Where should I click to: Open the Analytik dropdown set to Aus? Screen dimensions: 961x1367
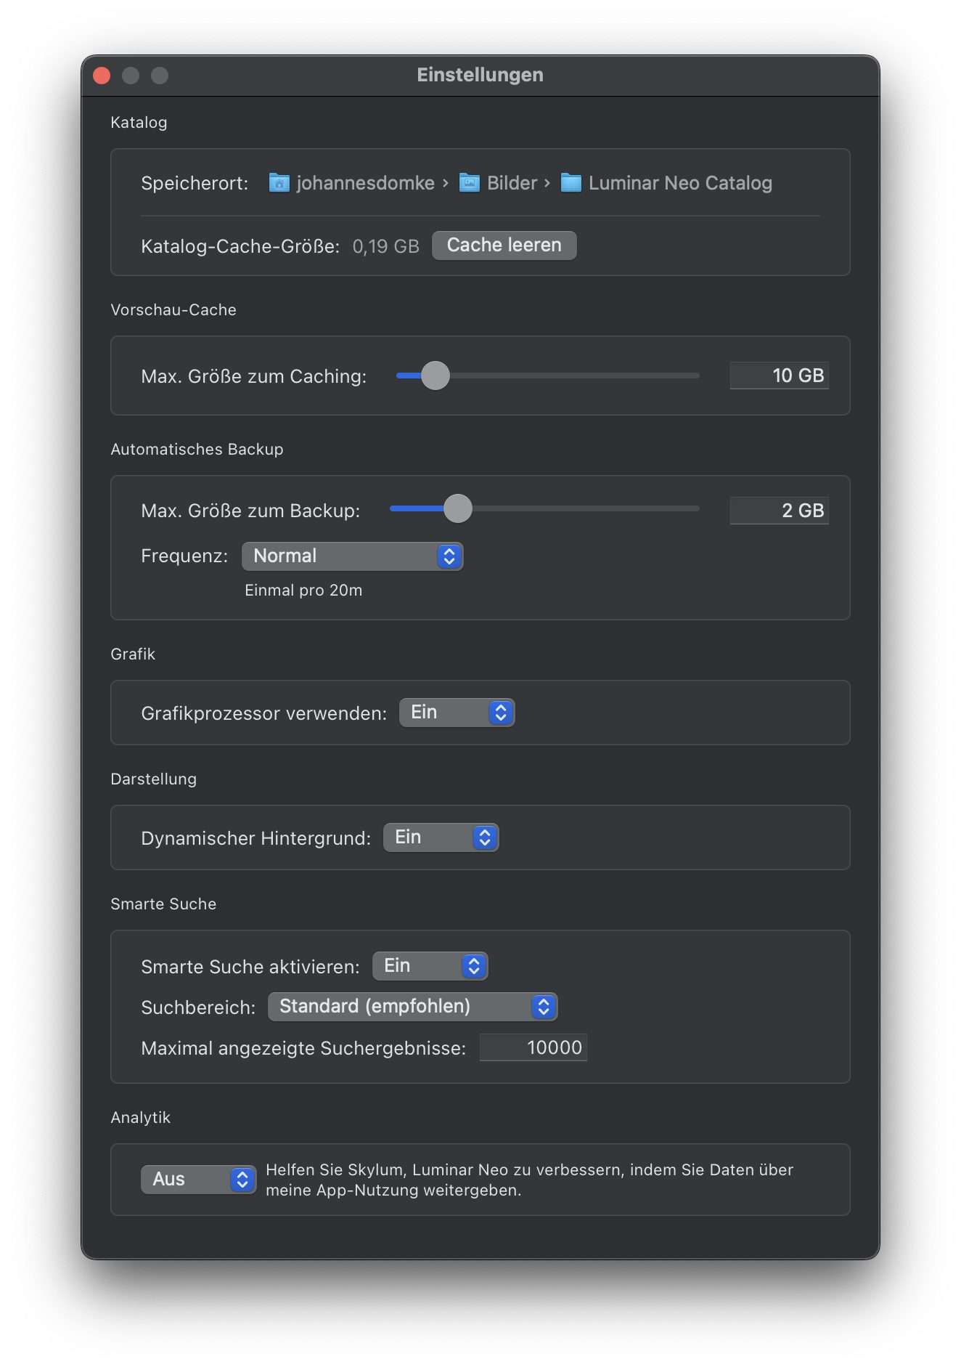coord(198,1180)
